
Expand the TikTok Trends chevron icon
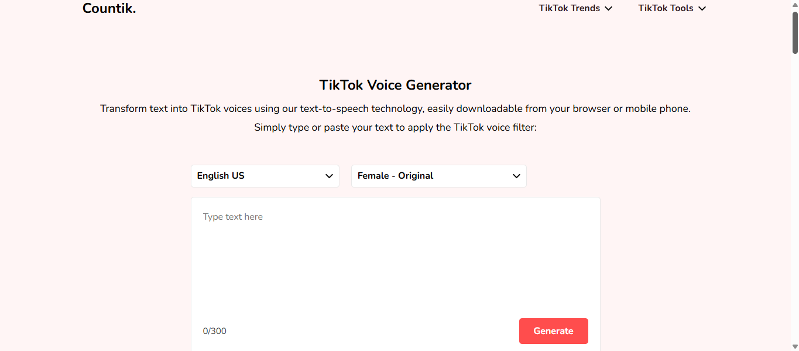point(609,8)
